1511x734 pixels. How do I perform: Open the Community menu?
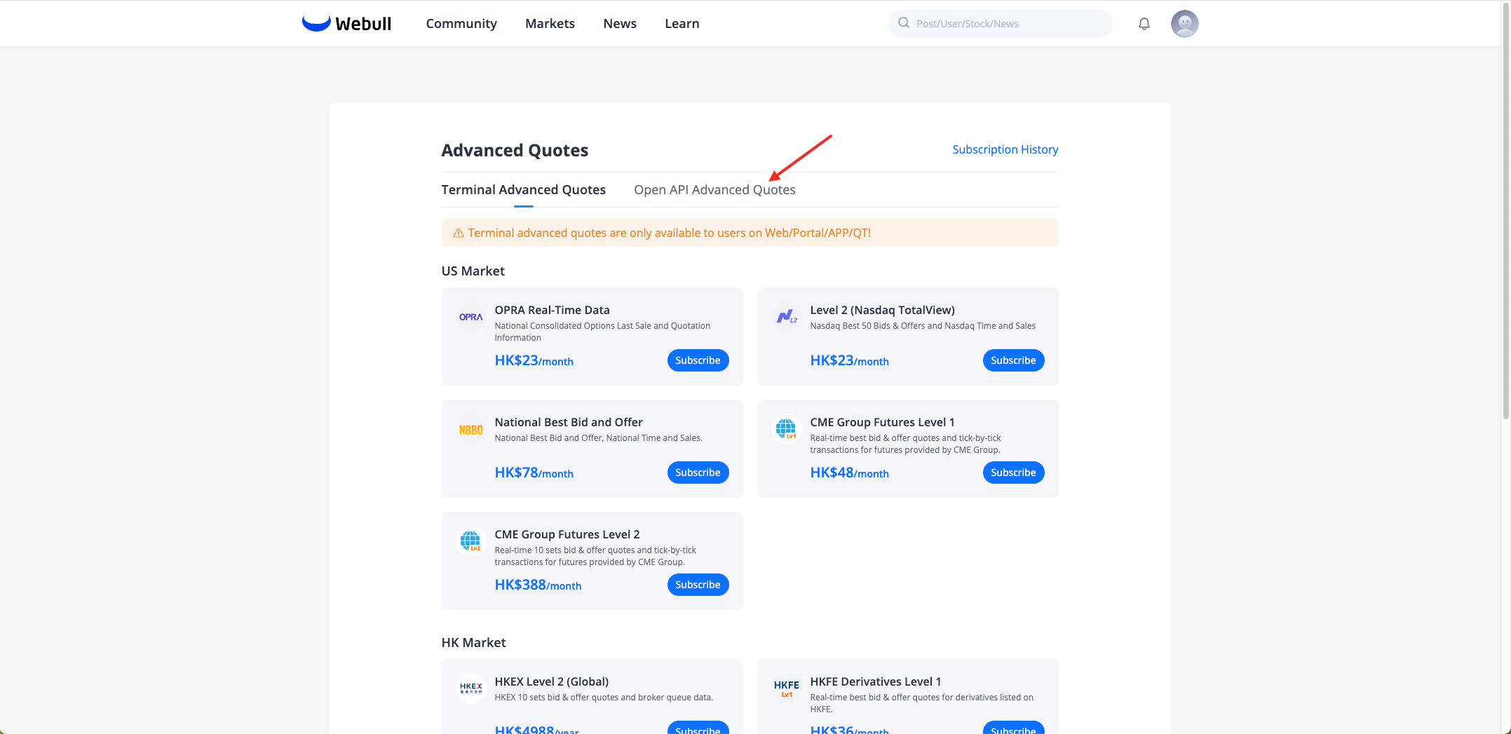[x=461, y=24]
